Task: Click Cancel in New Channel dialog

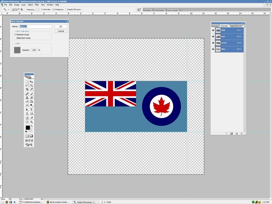Action: coord(61,31)
